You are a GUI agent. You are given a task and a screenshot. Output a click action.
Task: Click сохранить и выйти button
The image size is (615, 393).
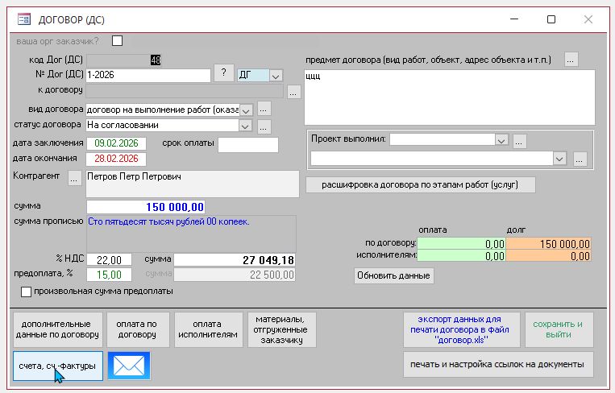pyautogui.click(x=558, y=328)
